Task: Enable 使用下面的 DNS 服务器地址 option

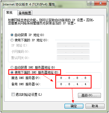Action: click(12, 72)
